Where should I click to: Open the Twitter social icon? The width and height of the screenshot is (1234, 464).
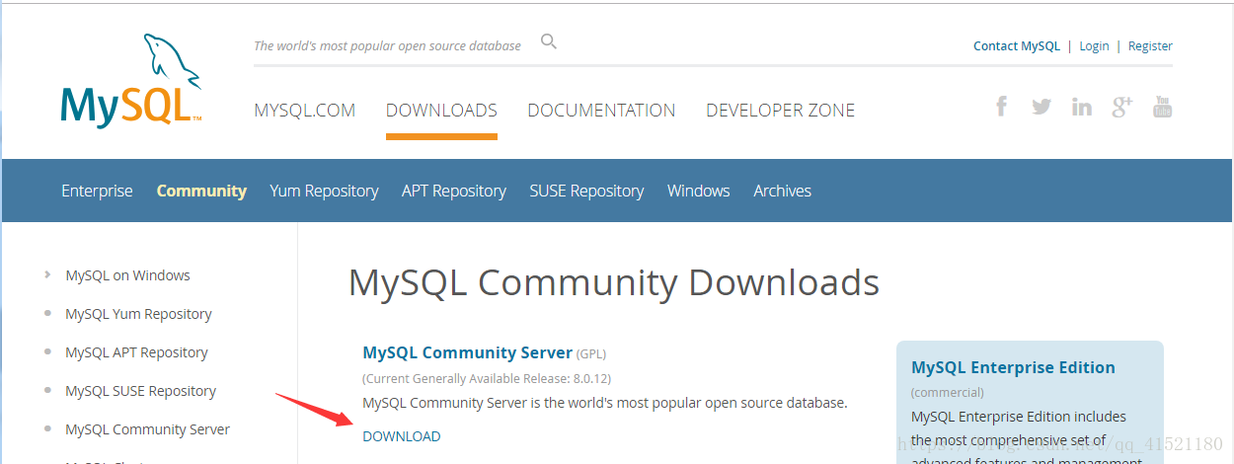pos(1041,107)
